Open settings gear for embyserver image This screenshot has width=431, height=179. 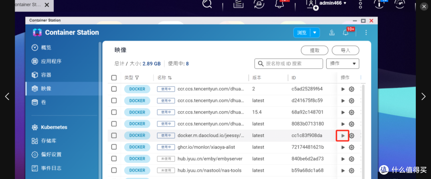pyautogui.click(x=351, y=159)
